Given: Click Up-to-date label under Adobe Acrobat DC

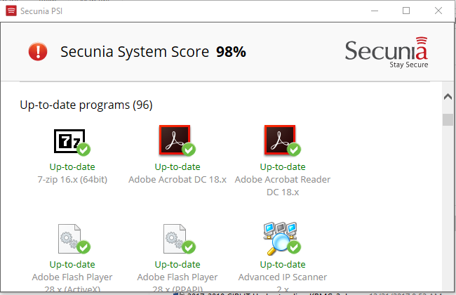Looking at the screenshot, I should point(177,167).
